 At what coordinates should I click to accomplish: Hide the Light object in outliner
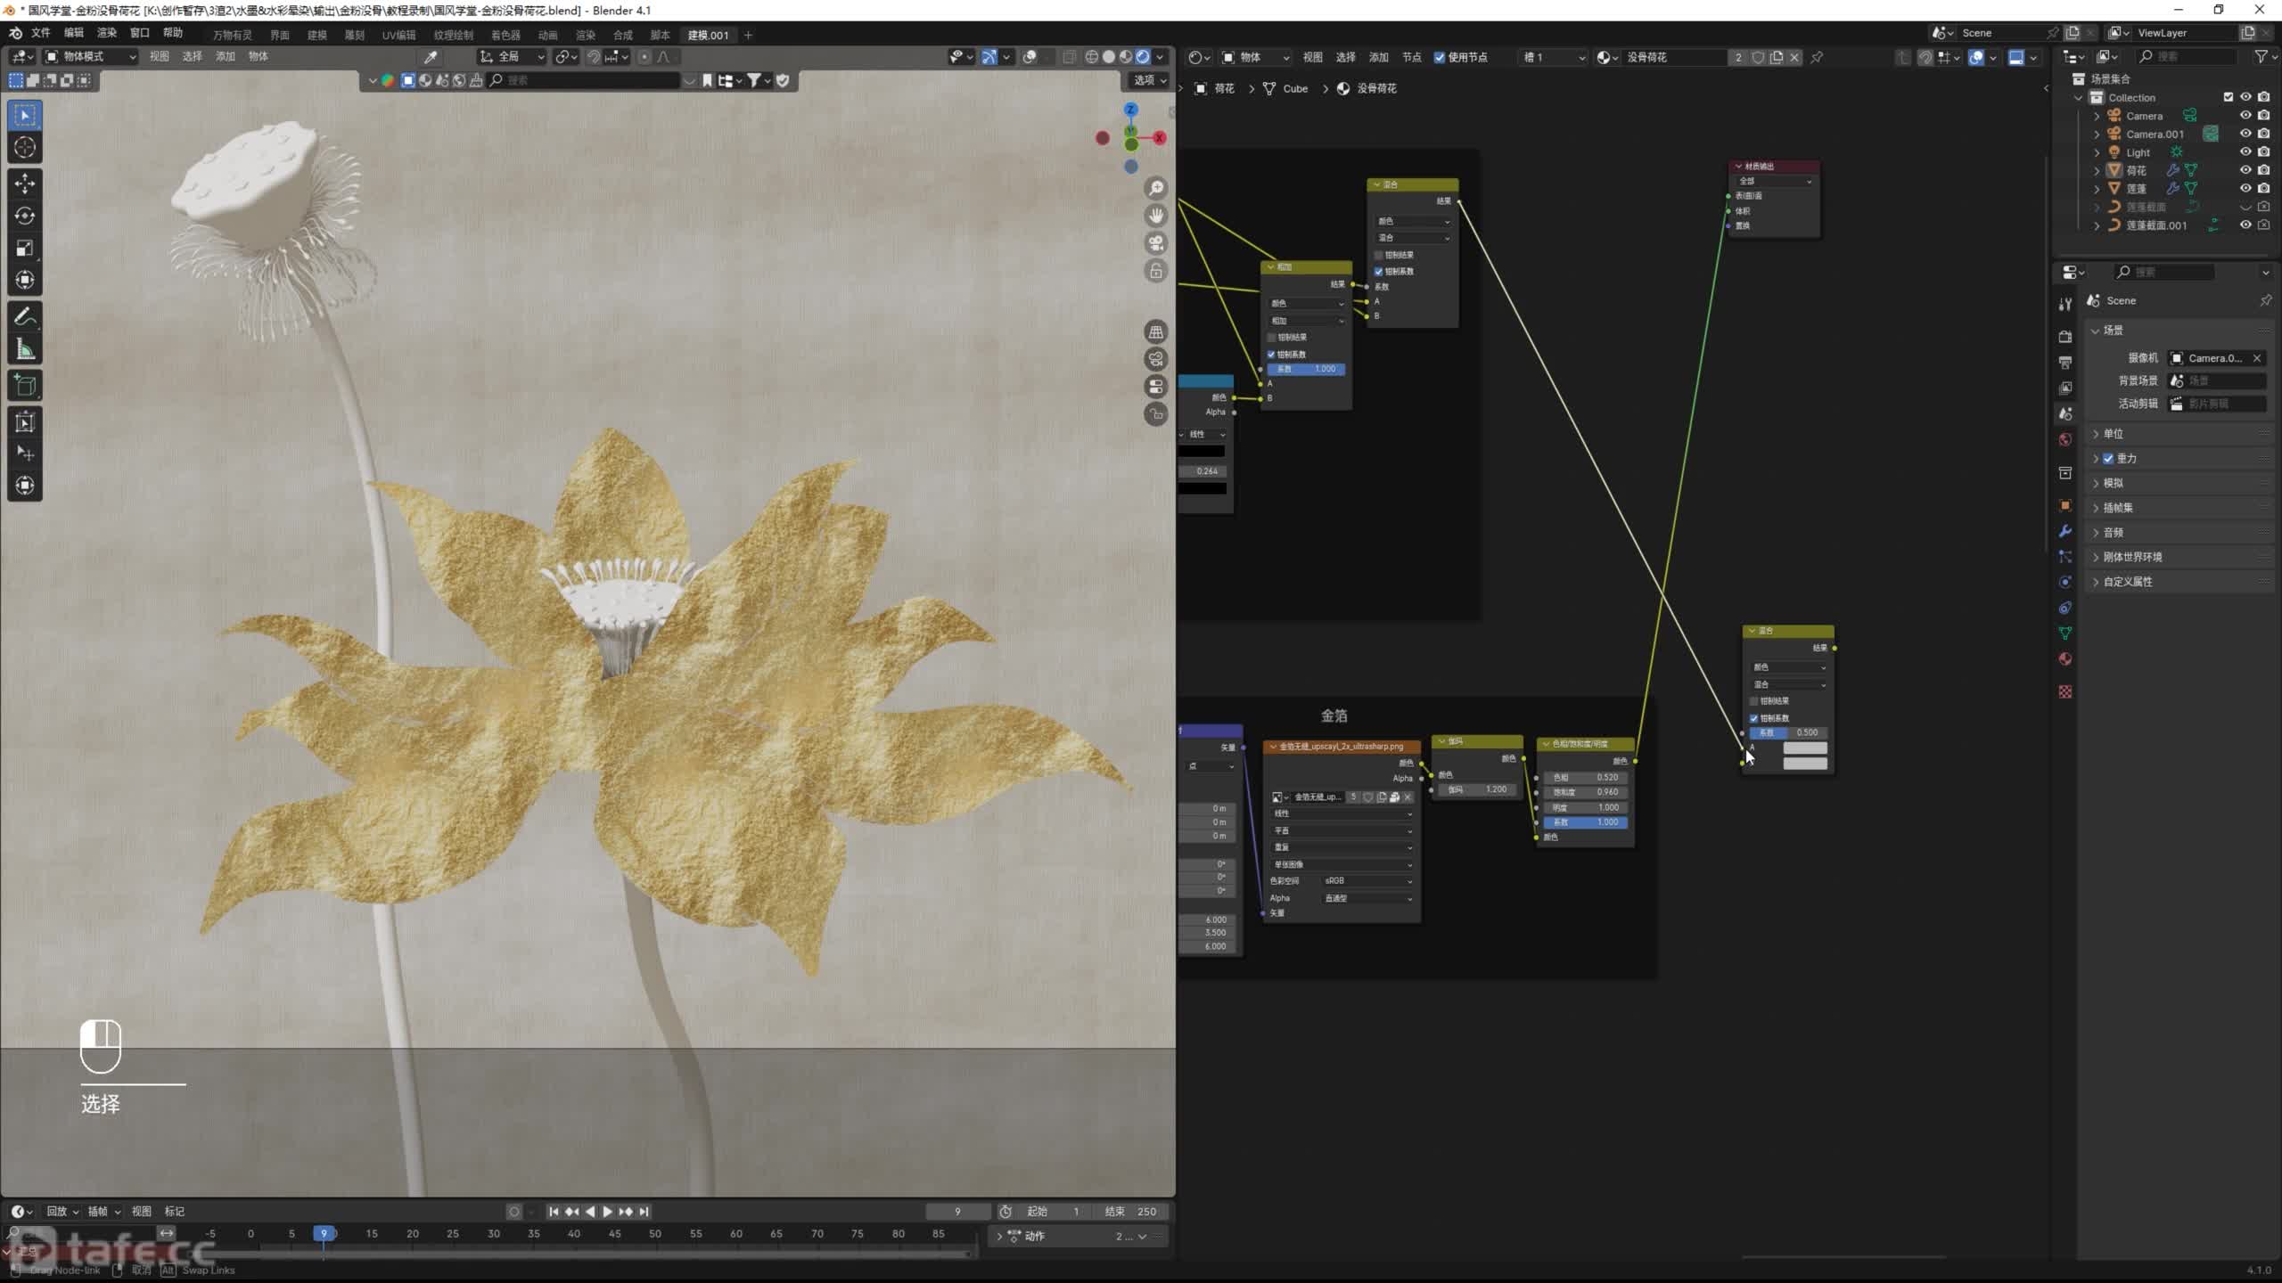(2245, 152)
